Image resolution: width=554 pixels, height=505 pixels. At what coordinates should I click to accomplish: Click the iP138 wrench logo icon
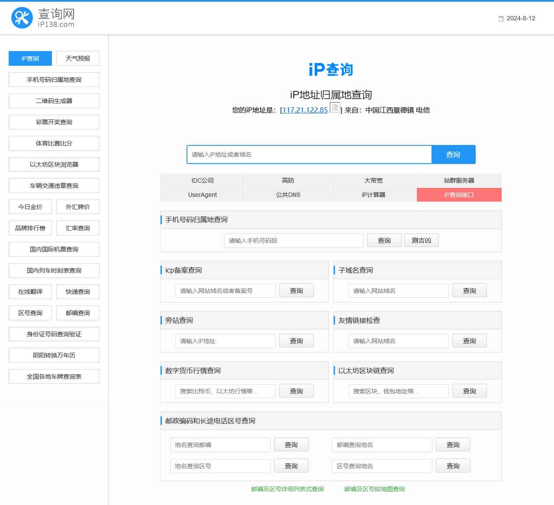point(22,18)
